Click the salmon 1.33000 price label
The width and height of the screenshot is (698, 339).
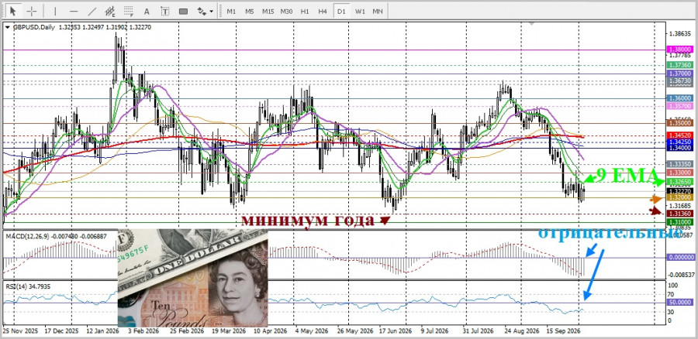(x=679, y=173)
